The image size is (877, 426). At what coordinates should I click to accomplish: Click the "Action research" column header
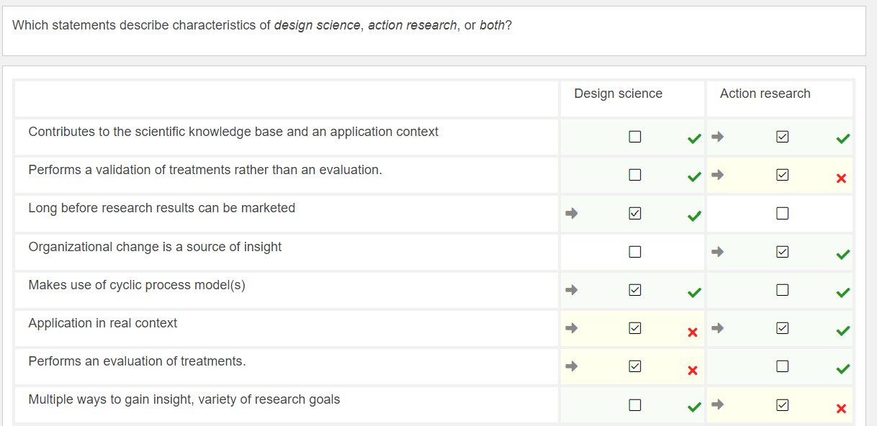(765, 94)
